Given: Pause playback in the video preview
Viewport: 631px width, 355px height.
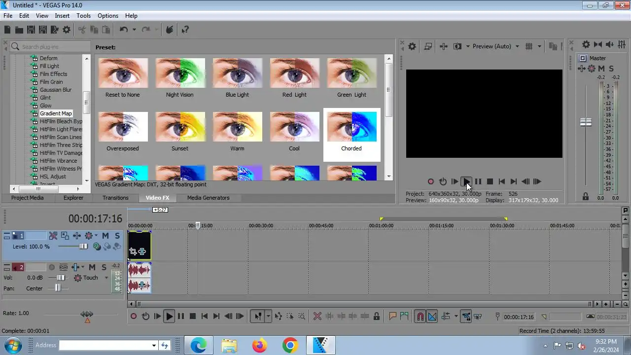Looking at the screenshot, I should pyautogui.click(x=478, y=181).
